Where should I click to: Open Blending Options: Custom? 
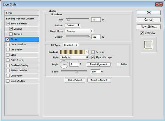22,19
